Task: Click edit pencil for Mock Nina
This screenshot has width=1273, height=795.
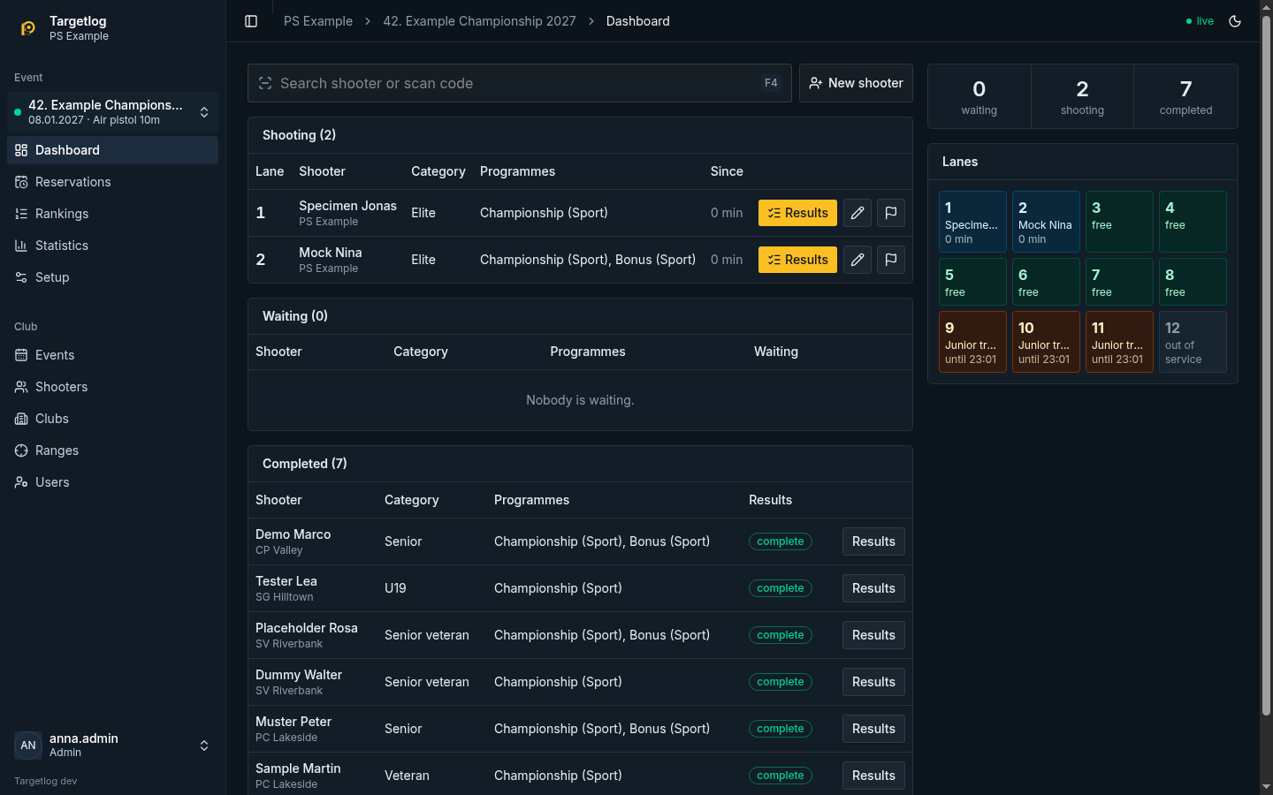Action: click(x=858, y=260)
